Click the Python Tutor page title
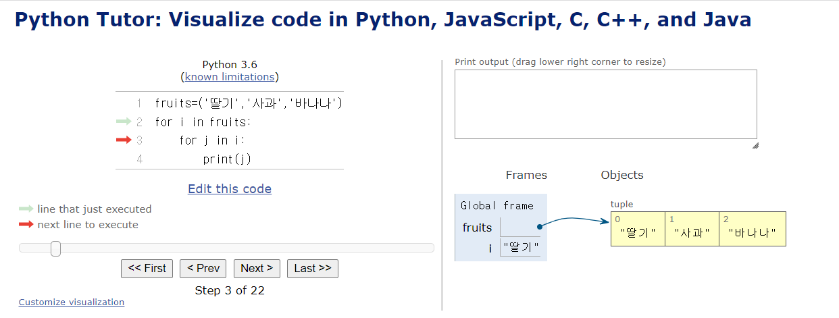The width and height of the screenshot is (839, 318). [383, 20]
